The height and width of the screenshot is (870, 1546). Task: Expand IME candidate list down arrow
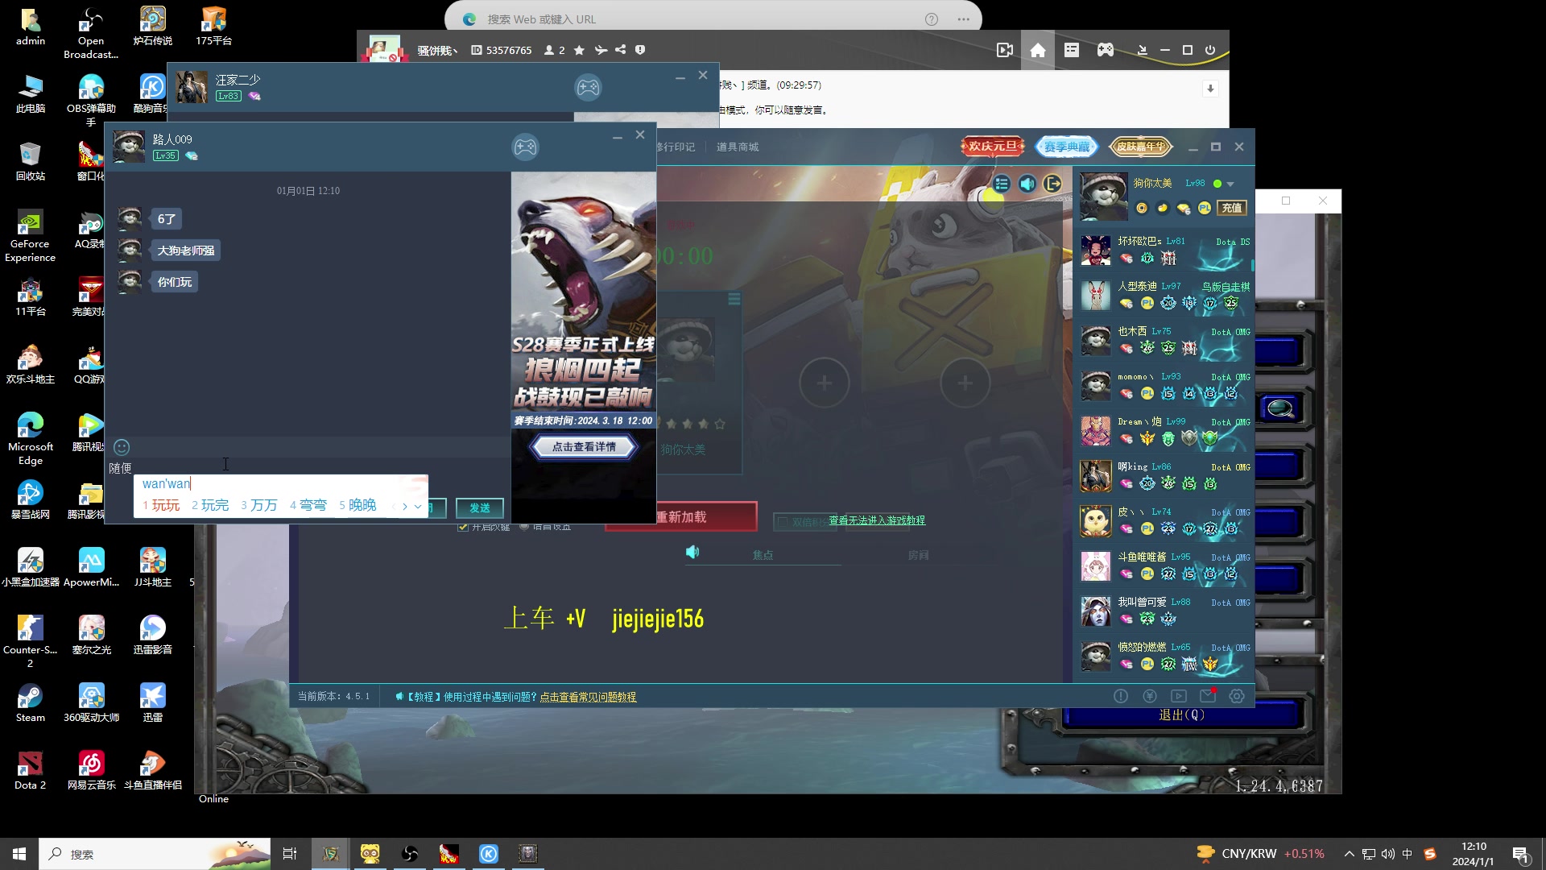click(418, 507)
